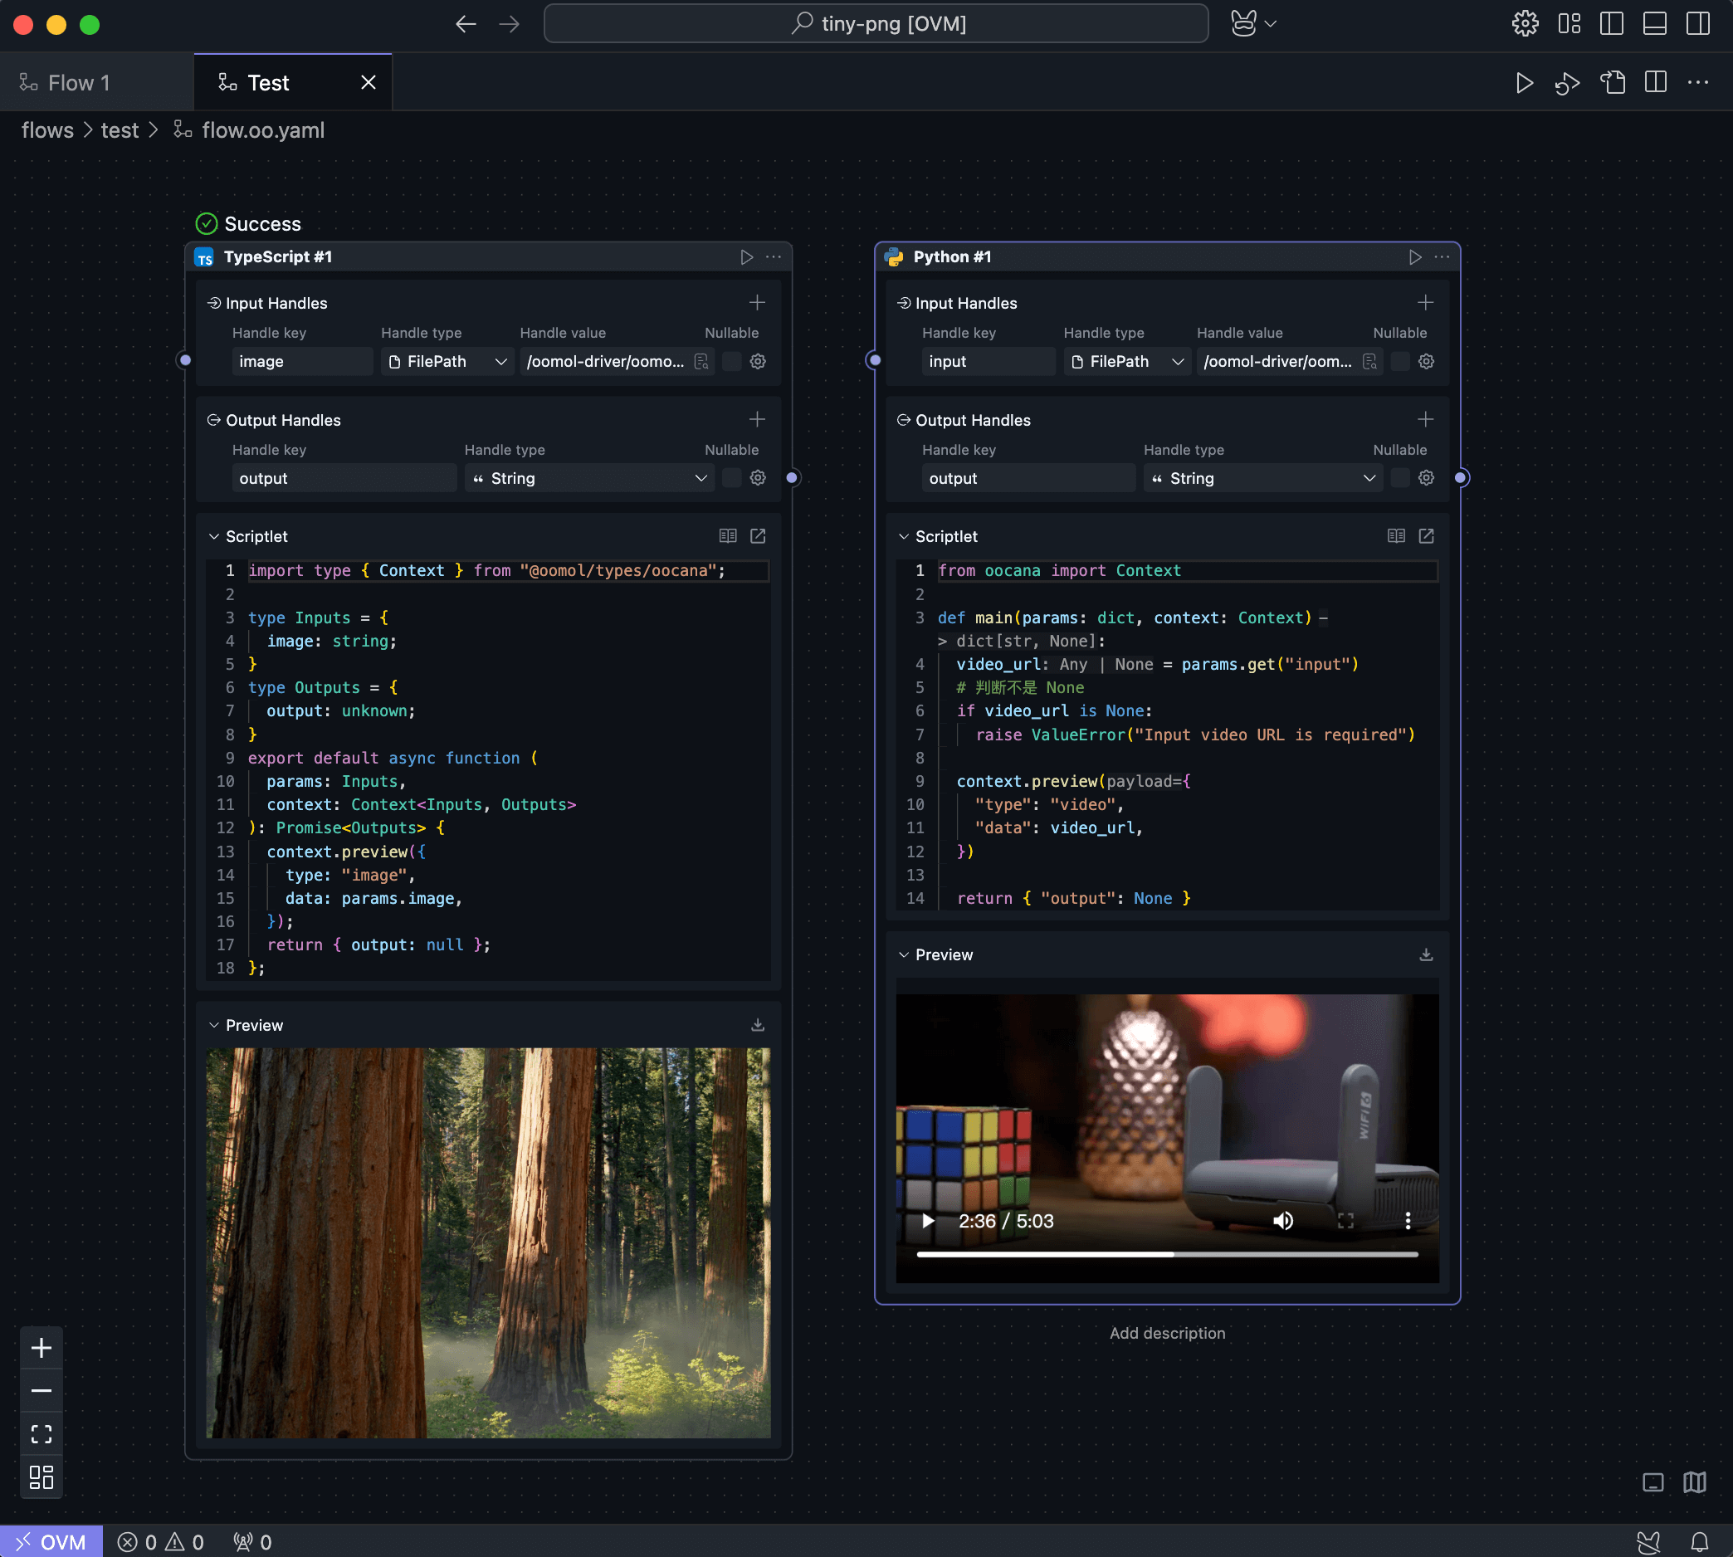Open String type dropdown in Python output
This screenshot has height=1557, width=1733.
(1262, 478)
